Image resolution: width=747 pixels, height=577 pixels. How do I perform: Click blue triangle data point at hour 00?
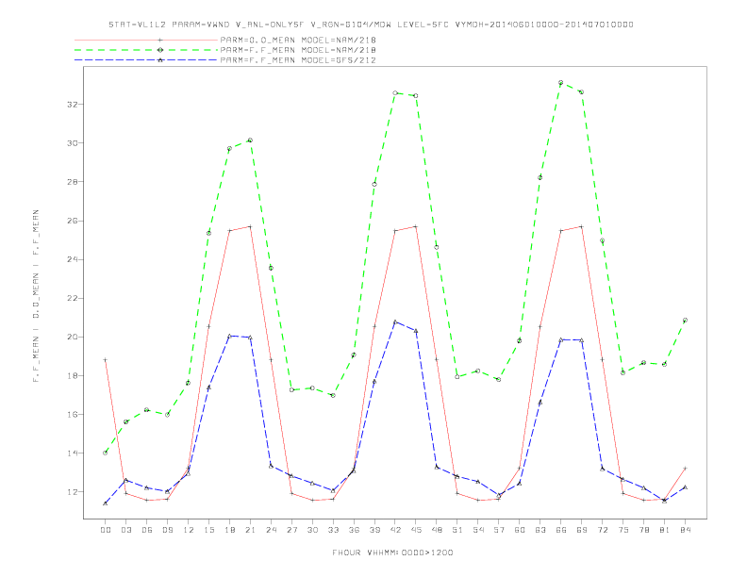click(x=106, y=503)
